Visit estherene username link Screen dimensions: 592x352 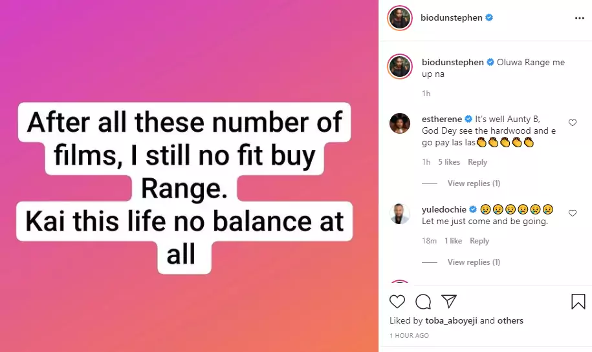(x=441, y=119)
